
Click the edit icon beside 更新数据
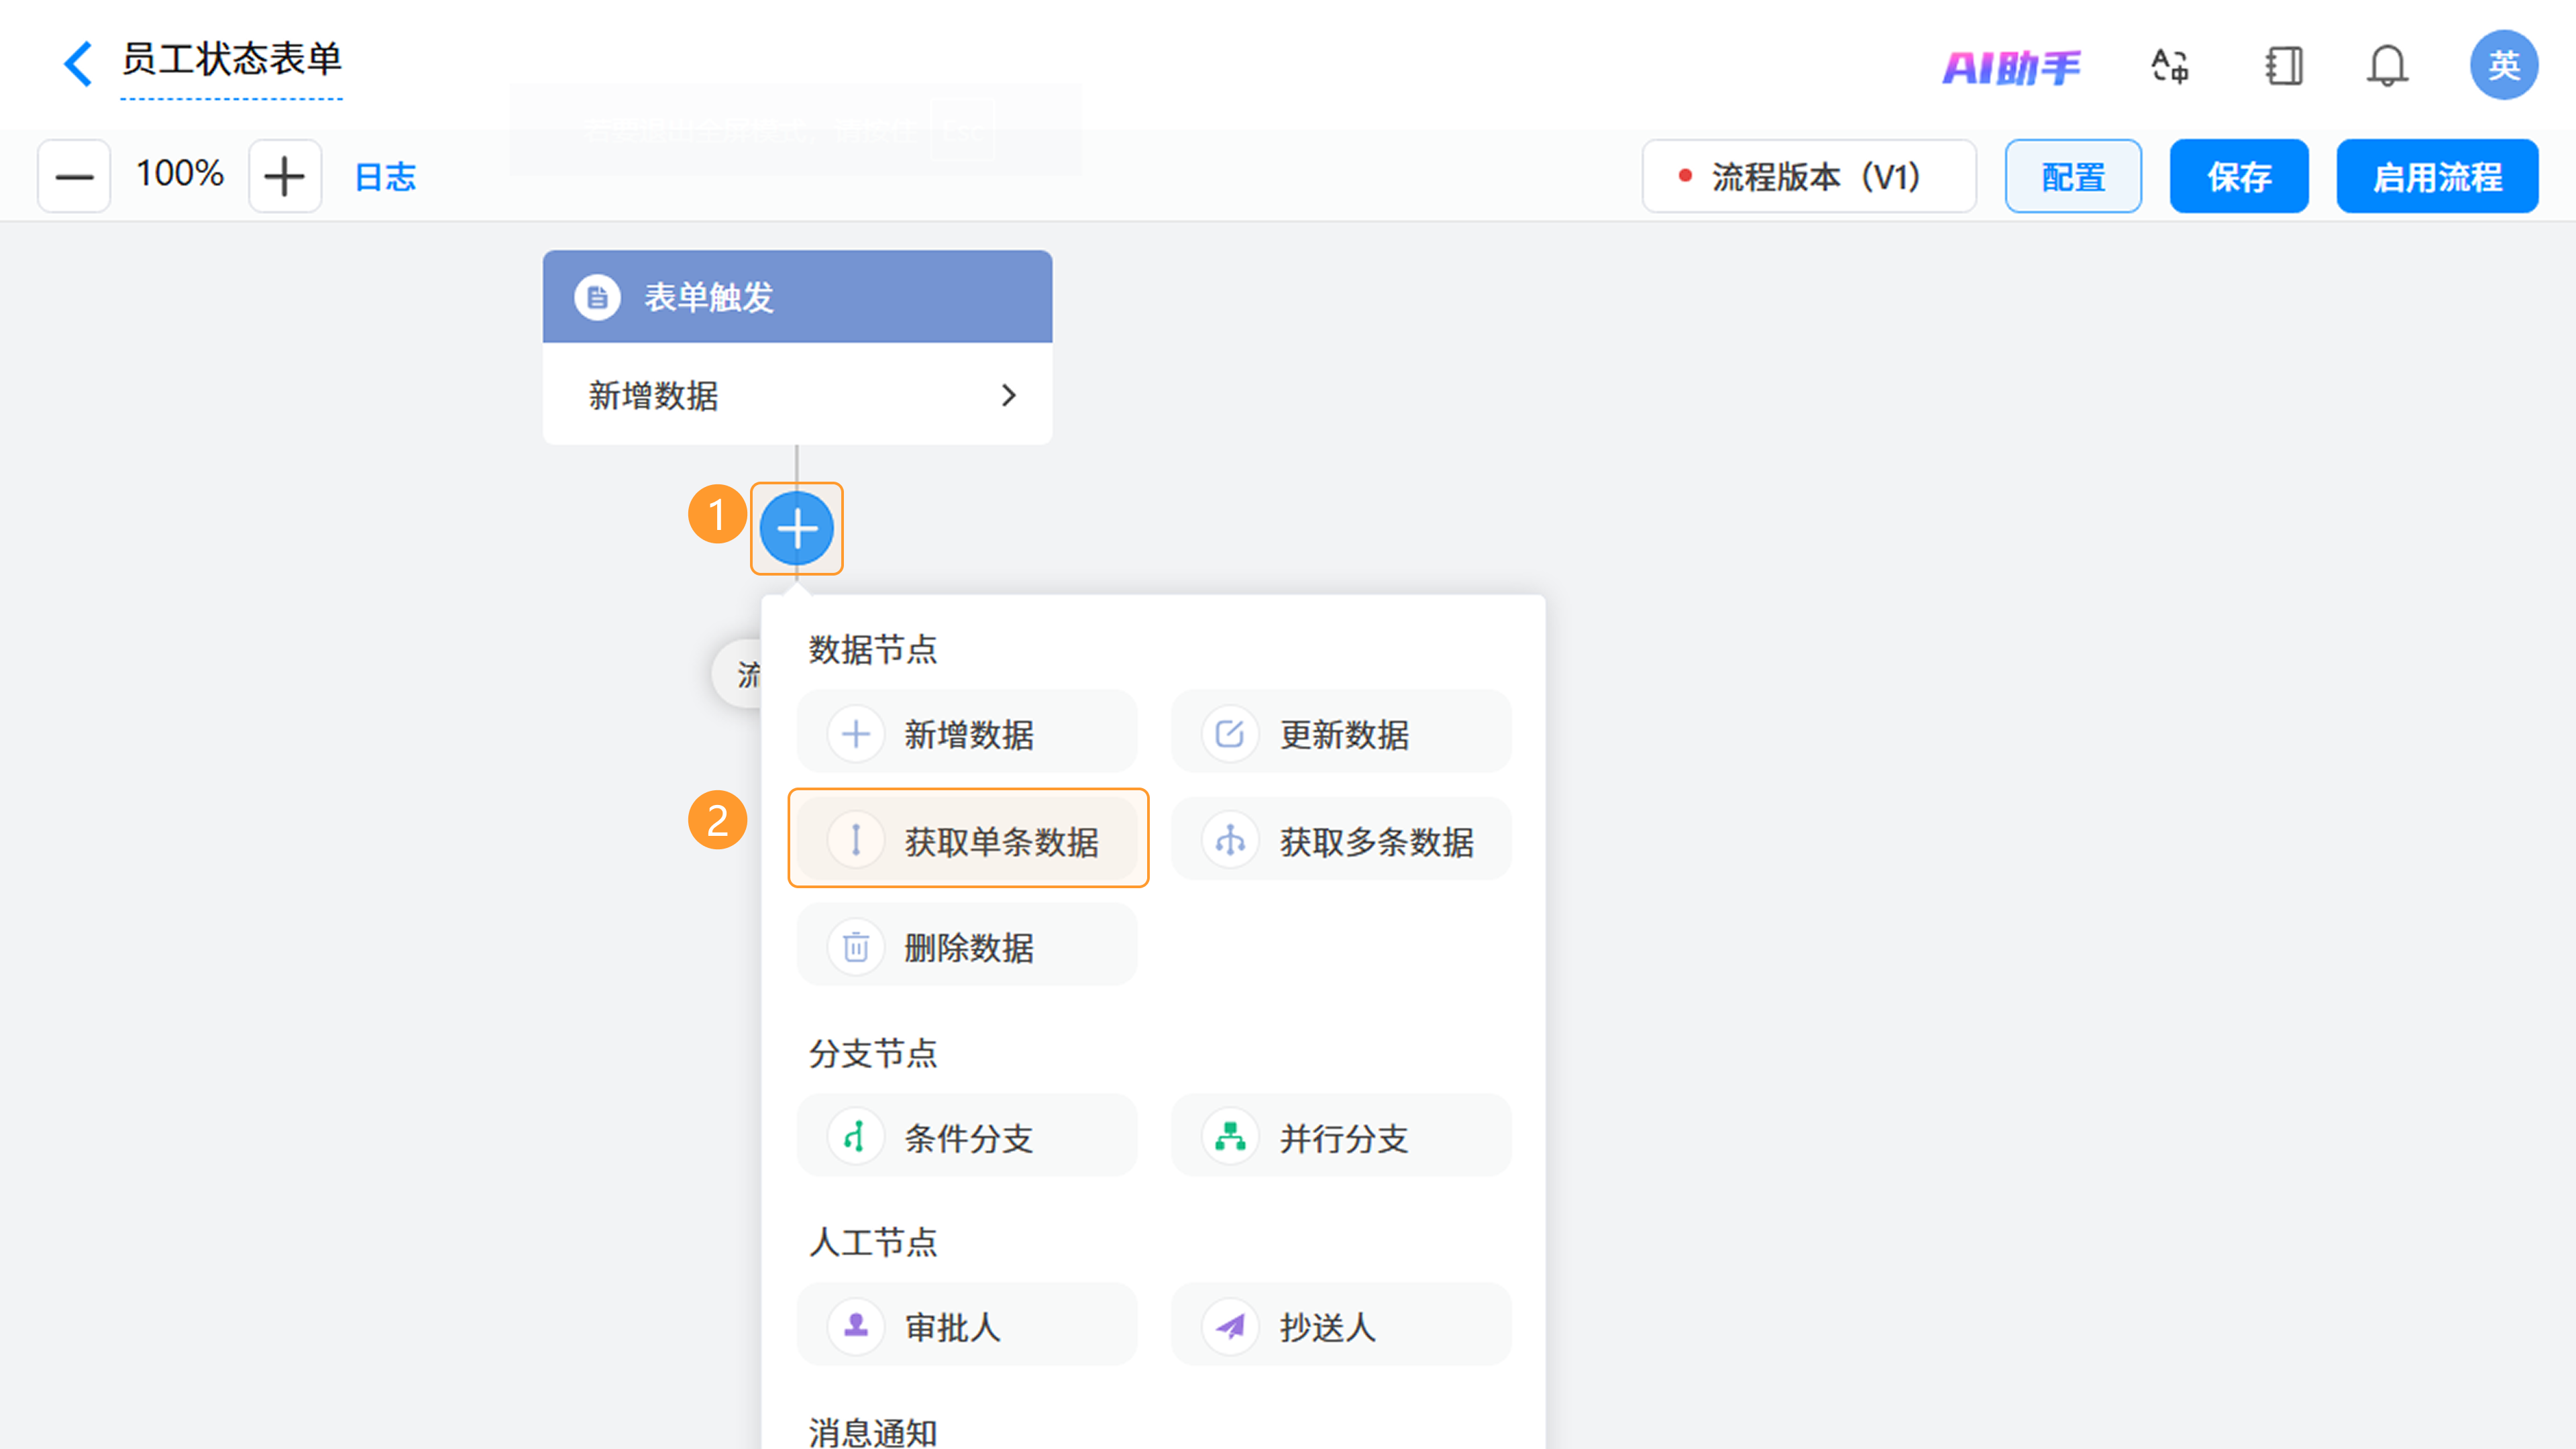1230,734
